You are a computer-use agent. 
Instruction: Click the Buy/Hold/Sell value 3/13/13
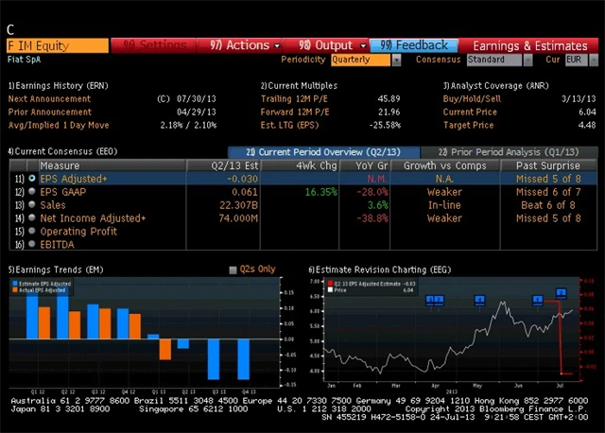point(579,98)
